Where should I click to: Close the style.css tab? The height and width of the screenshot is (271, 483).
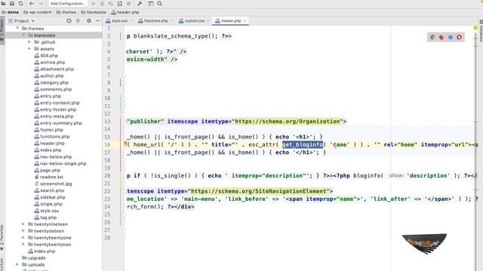(x=131, y=21)
